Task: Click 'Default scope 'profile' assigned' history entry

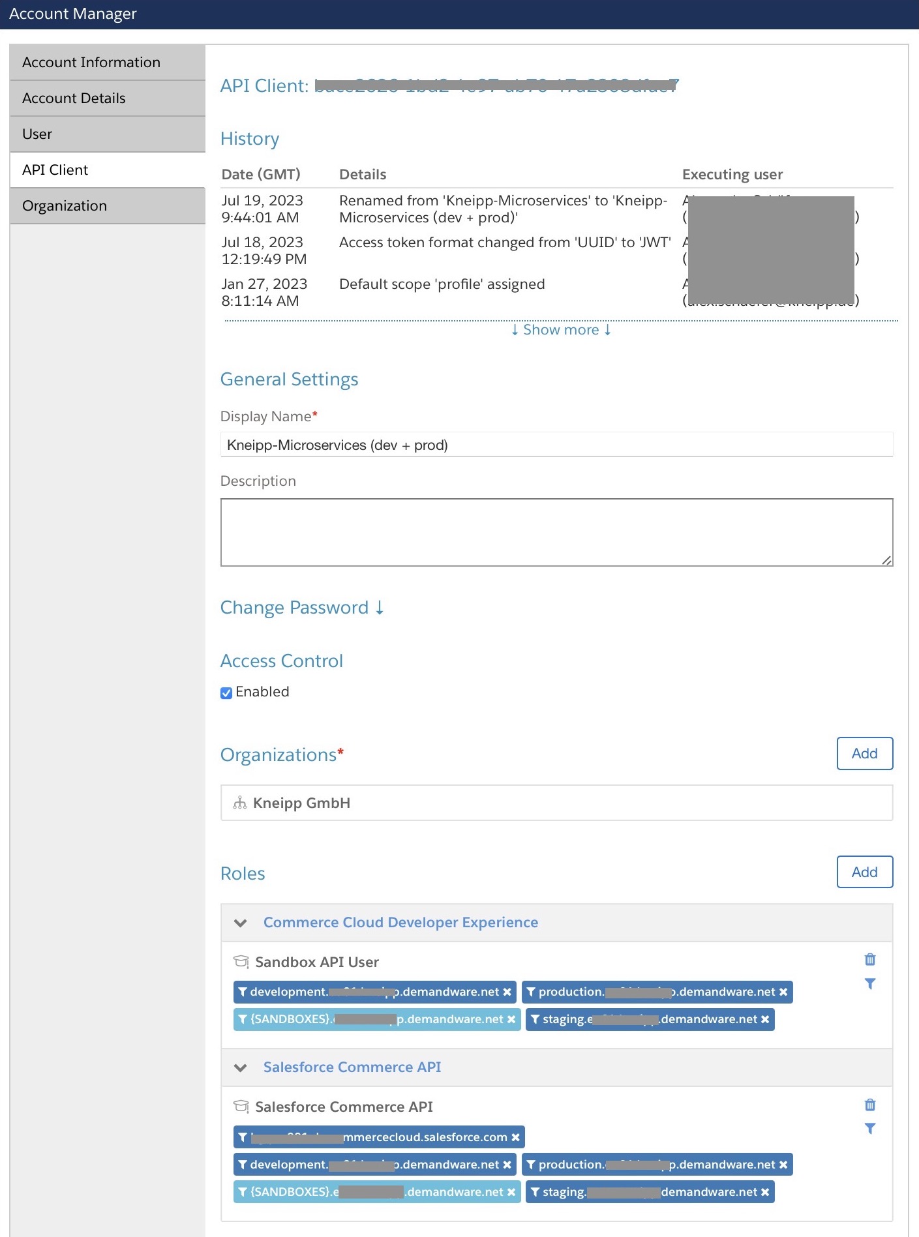Action: coord(442,284)
